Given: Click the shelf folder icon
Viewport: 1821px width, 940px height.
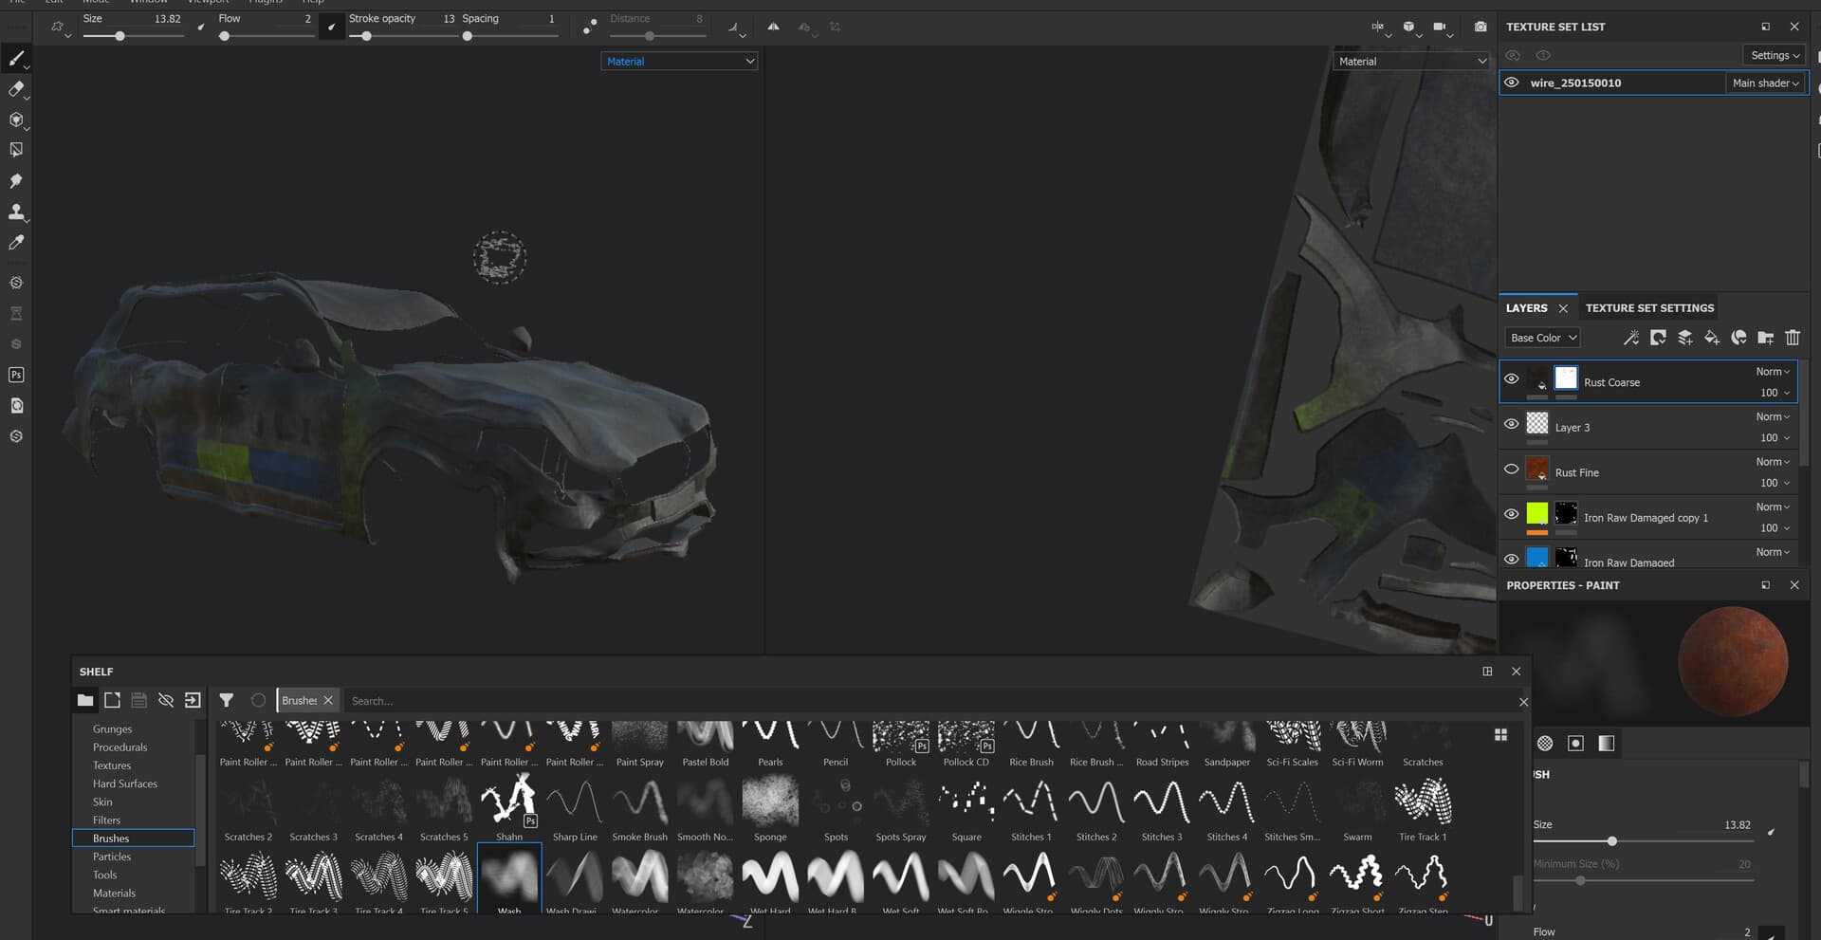Looking at the screenshot, I should pos(85,700).
